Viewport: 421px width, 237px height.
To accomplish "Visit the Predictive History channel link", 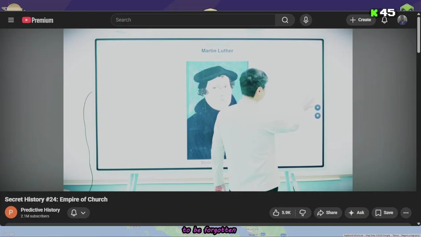I will pos(40,210).
